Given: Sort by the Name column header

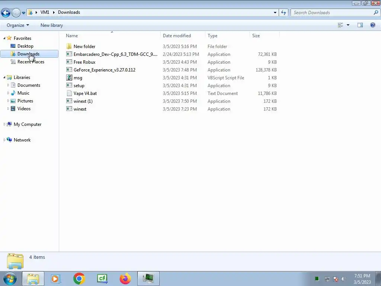Looking at the screenshot, I should [72, 35].
